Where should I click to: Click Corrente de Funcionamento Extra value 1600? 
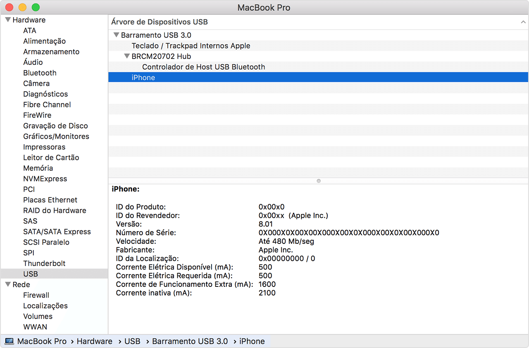[x=267, y=284]
